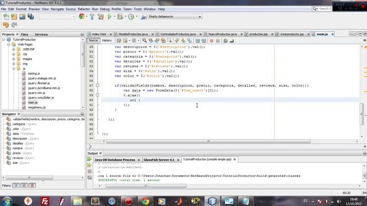This screenshot has height=206, width=367.
Task: Switch to the productos.jsp tab
Action: [258, 34]
